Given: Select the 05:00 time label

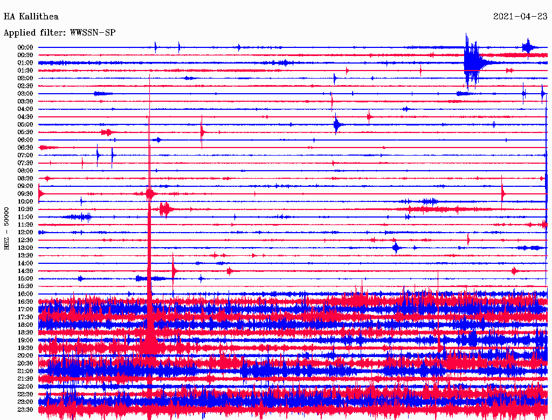Looking at the screenshot, I should 25,125.
